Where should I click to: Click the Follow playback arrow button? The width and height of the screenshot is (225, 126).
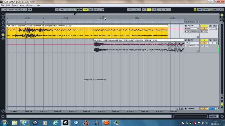pos(57,10)
